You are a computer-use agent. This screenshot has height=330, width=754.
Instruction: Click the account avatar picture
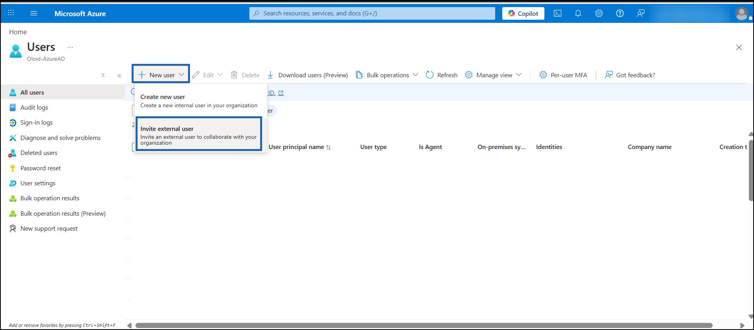(x=741, y=14)
